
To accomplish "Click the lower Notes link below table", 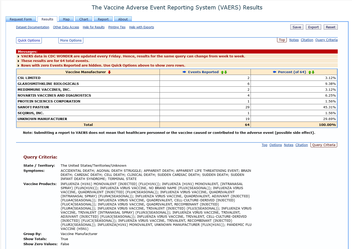I will pos(289,145).
